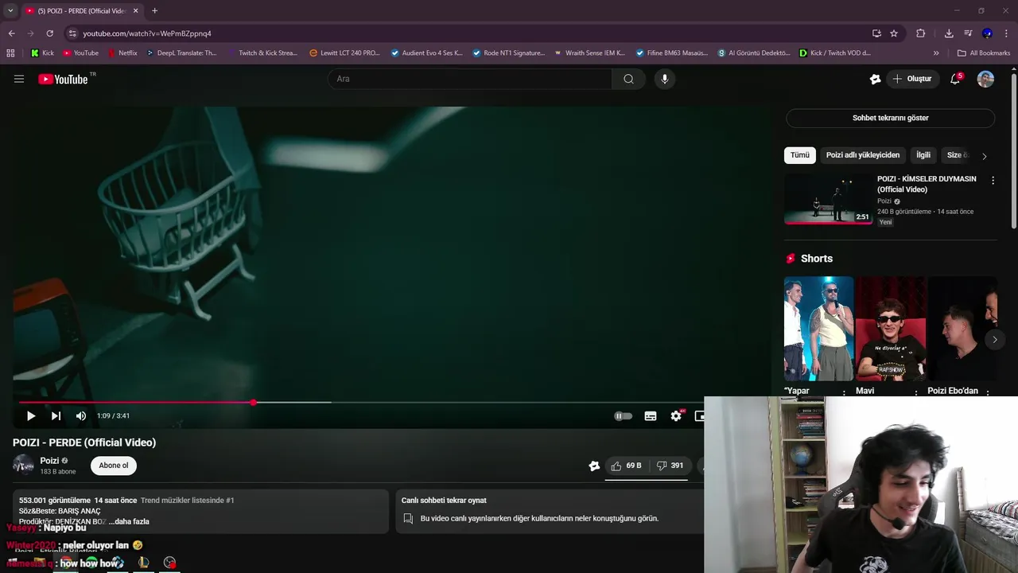This screenshot has width=1018, height=573.
Task: Open the tab search dropdown arrow
Action: tap(10, 11)
